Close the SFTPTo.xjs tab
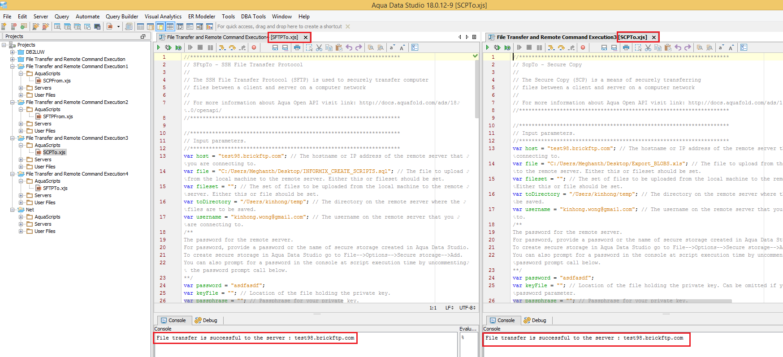Screen dimensions: 783x357 tap(306, 38)
